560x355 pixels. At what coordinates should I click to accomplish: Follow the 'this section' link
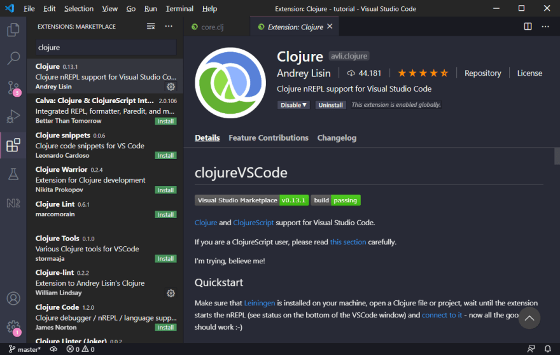[348, 242]
